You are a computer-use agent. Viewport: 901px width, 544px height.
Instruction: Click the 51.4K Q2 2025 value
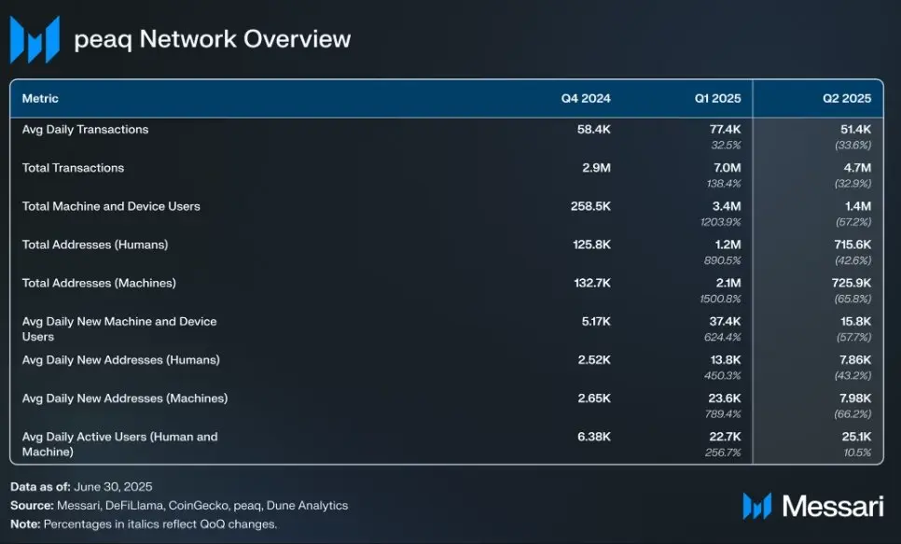(x=855, y=130)
